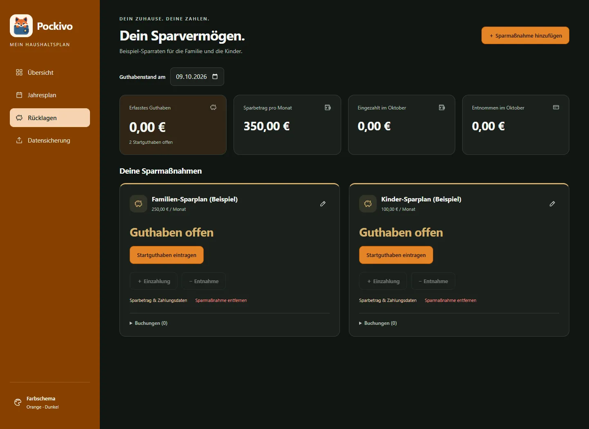Click the "Deine Sparmaßnahmen" heading

(161, 171)
